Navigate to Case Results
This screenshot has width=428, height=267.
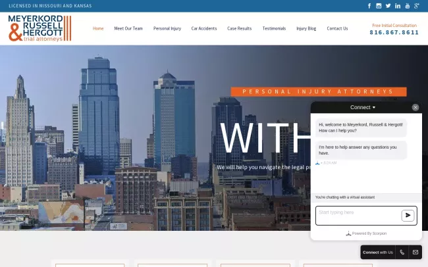coord(240,29)
